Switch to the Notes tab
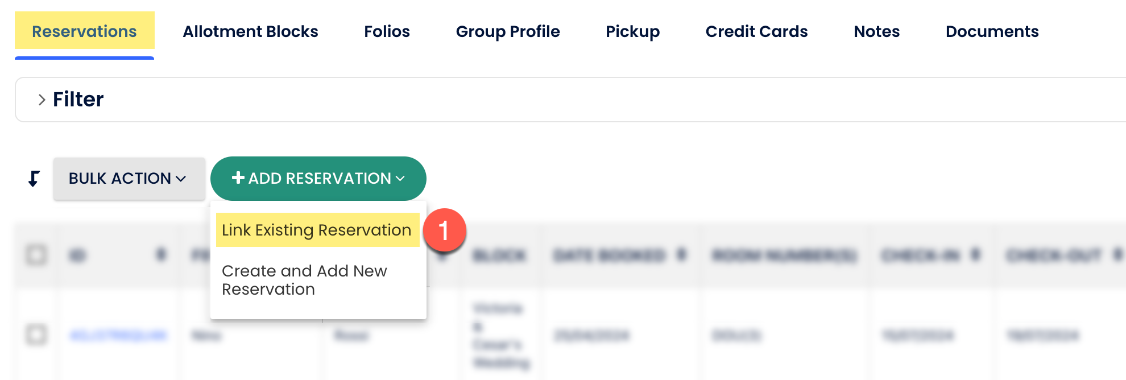The width and height of the screenshot is (1126, 380). coord(876,31)
